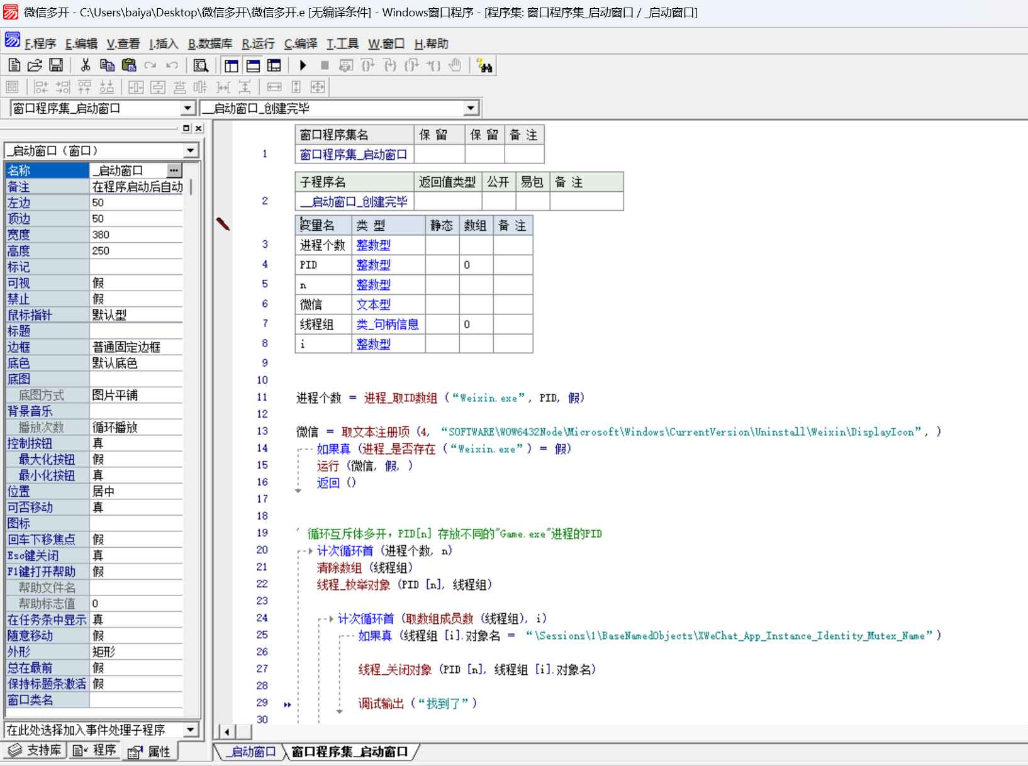Click the Paste clipboard icon
This screenshot has height=766, width=1028.
[x=129, y=65]
